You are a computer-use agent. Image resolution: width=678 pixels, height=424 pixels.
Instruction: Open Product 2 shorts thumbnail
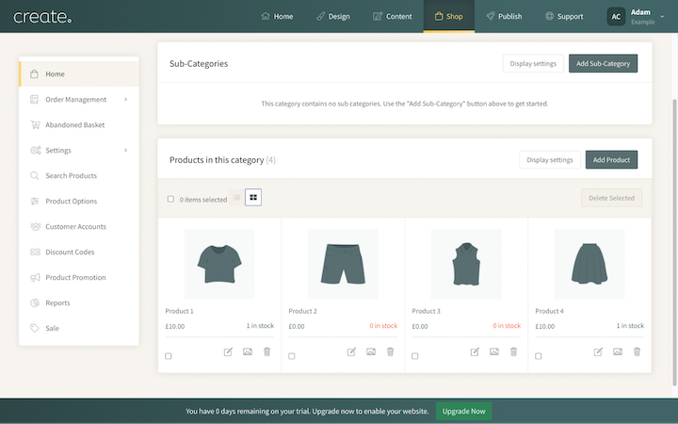343,264
